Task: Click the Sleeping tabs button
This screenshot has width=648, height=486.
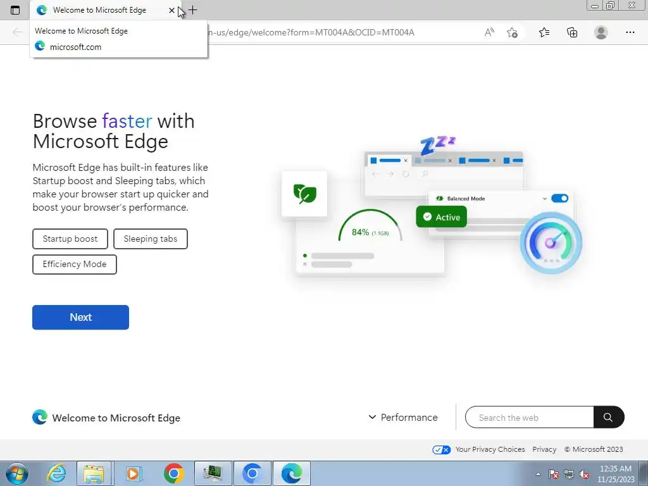Action: point(151,239)
